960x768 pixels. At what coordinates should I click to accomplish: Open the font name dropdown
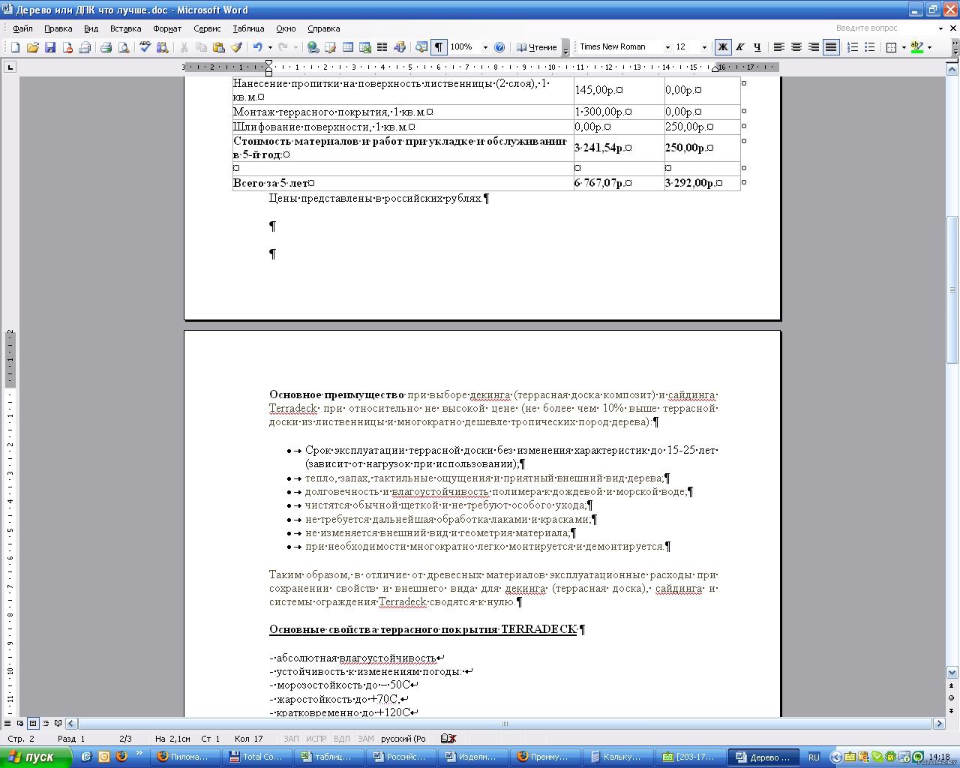tap(667, 47)
